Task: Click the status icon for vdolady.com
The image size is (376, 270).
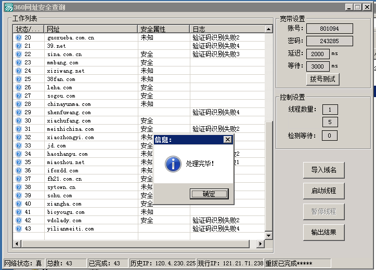Action: [x=19, y=220]
